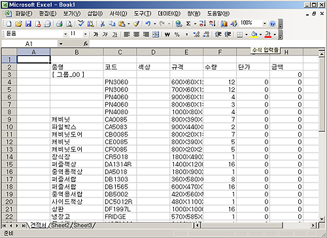Screen dimensions: 327x238
Task: Open the 서식(O) menu
Action: pos(118,14)
